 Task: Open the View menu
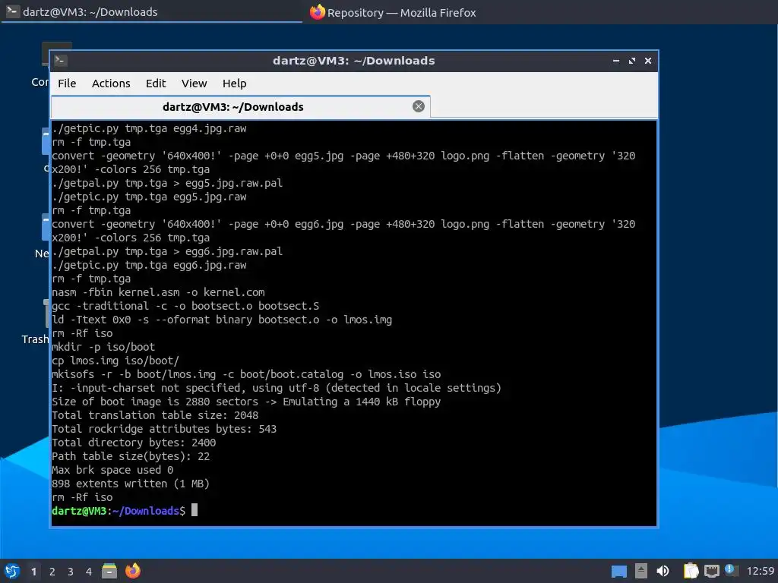pos(194,84)
